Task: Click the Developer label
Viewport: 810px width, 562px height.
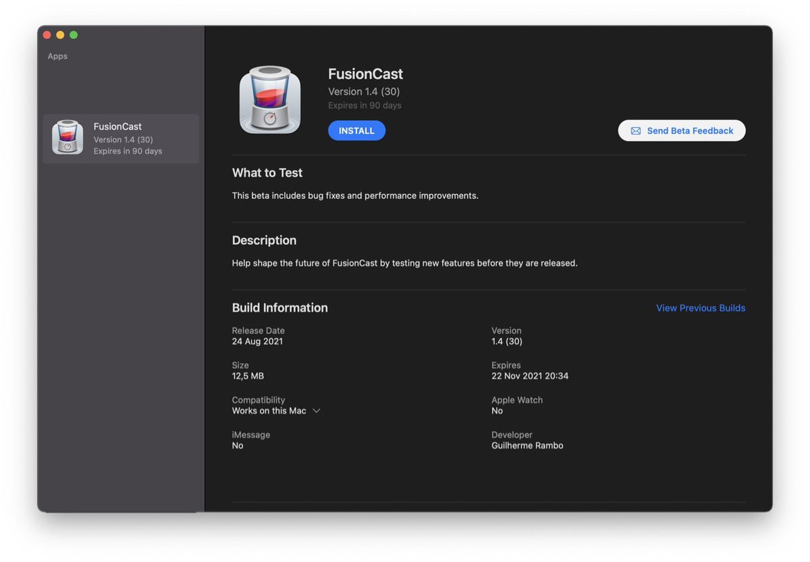Action: click(512, 435)
